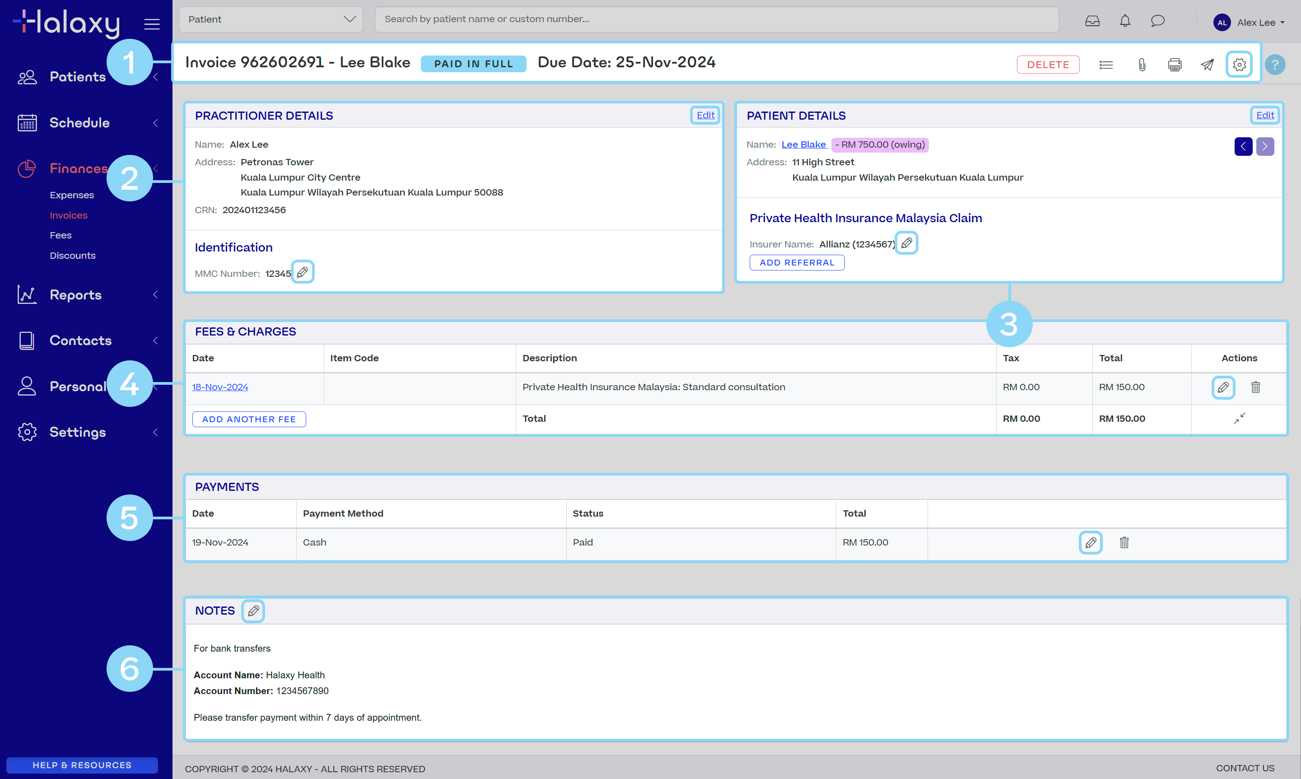This screenshot has height=779, width=1301.
Task: Click the PAID IN FULL status badge
Action: pos(473,64)
